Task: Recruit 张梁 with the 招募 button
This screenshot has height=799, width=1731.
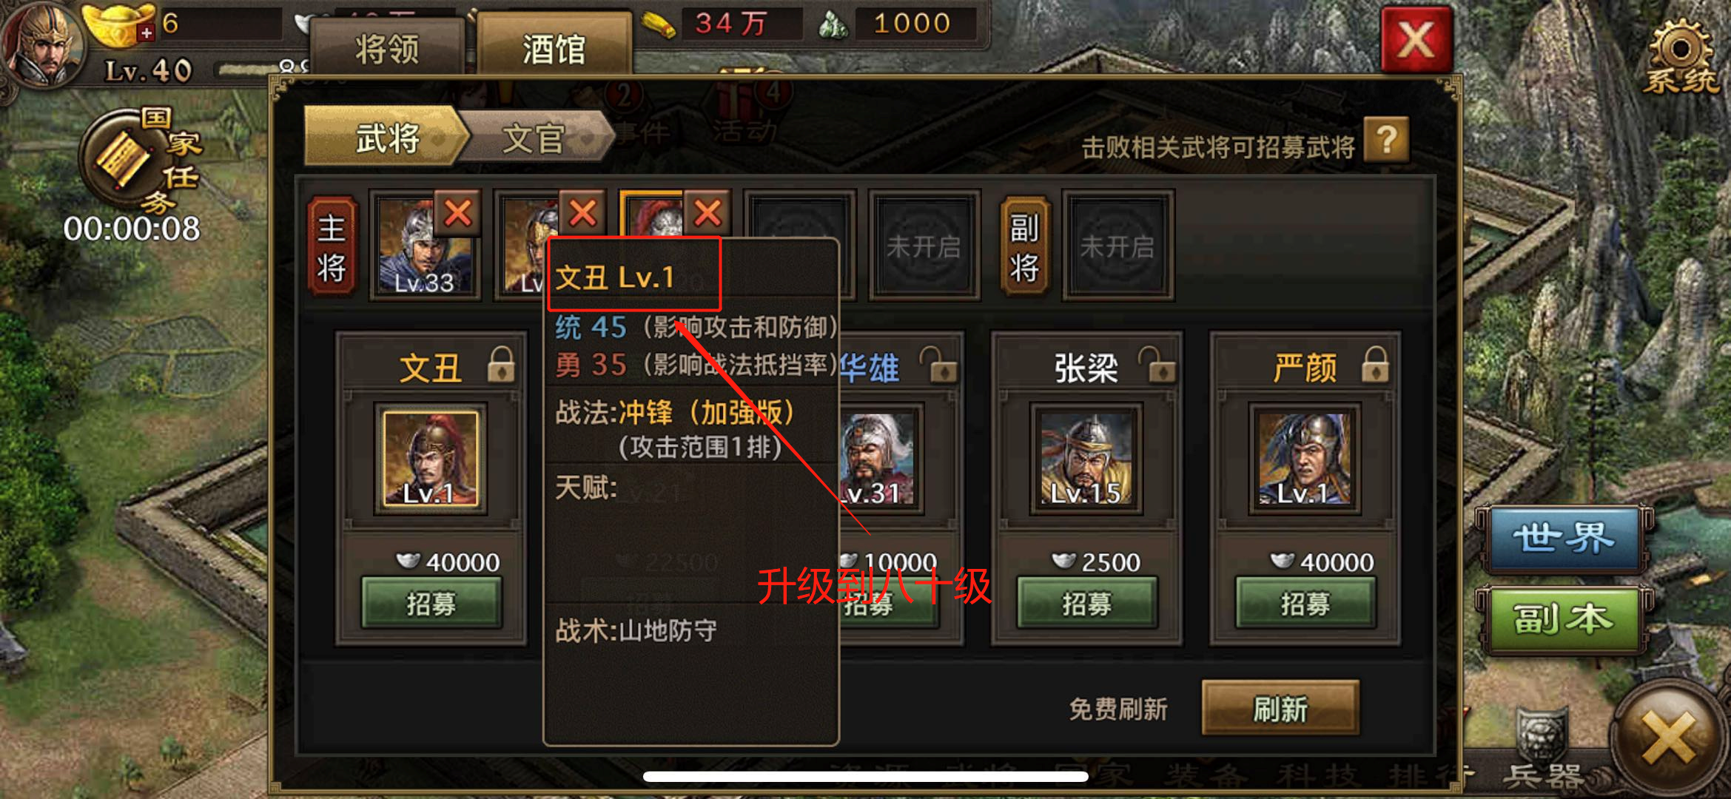Action: click(1087, 604)
